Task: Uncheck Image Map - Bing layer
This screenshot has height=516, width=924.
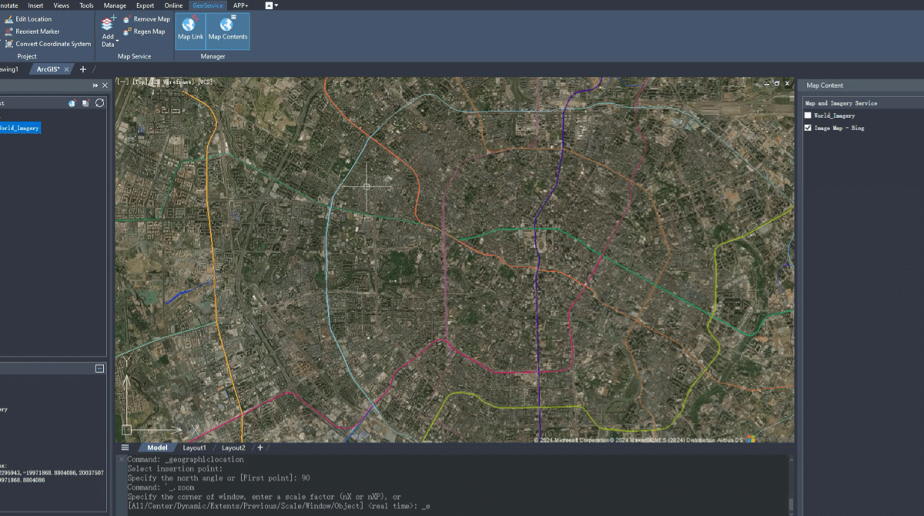Action: tap(808, 128)
